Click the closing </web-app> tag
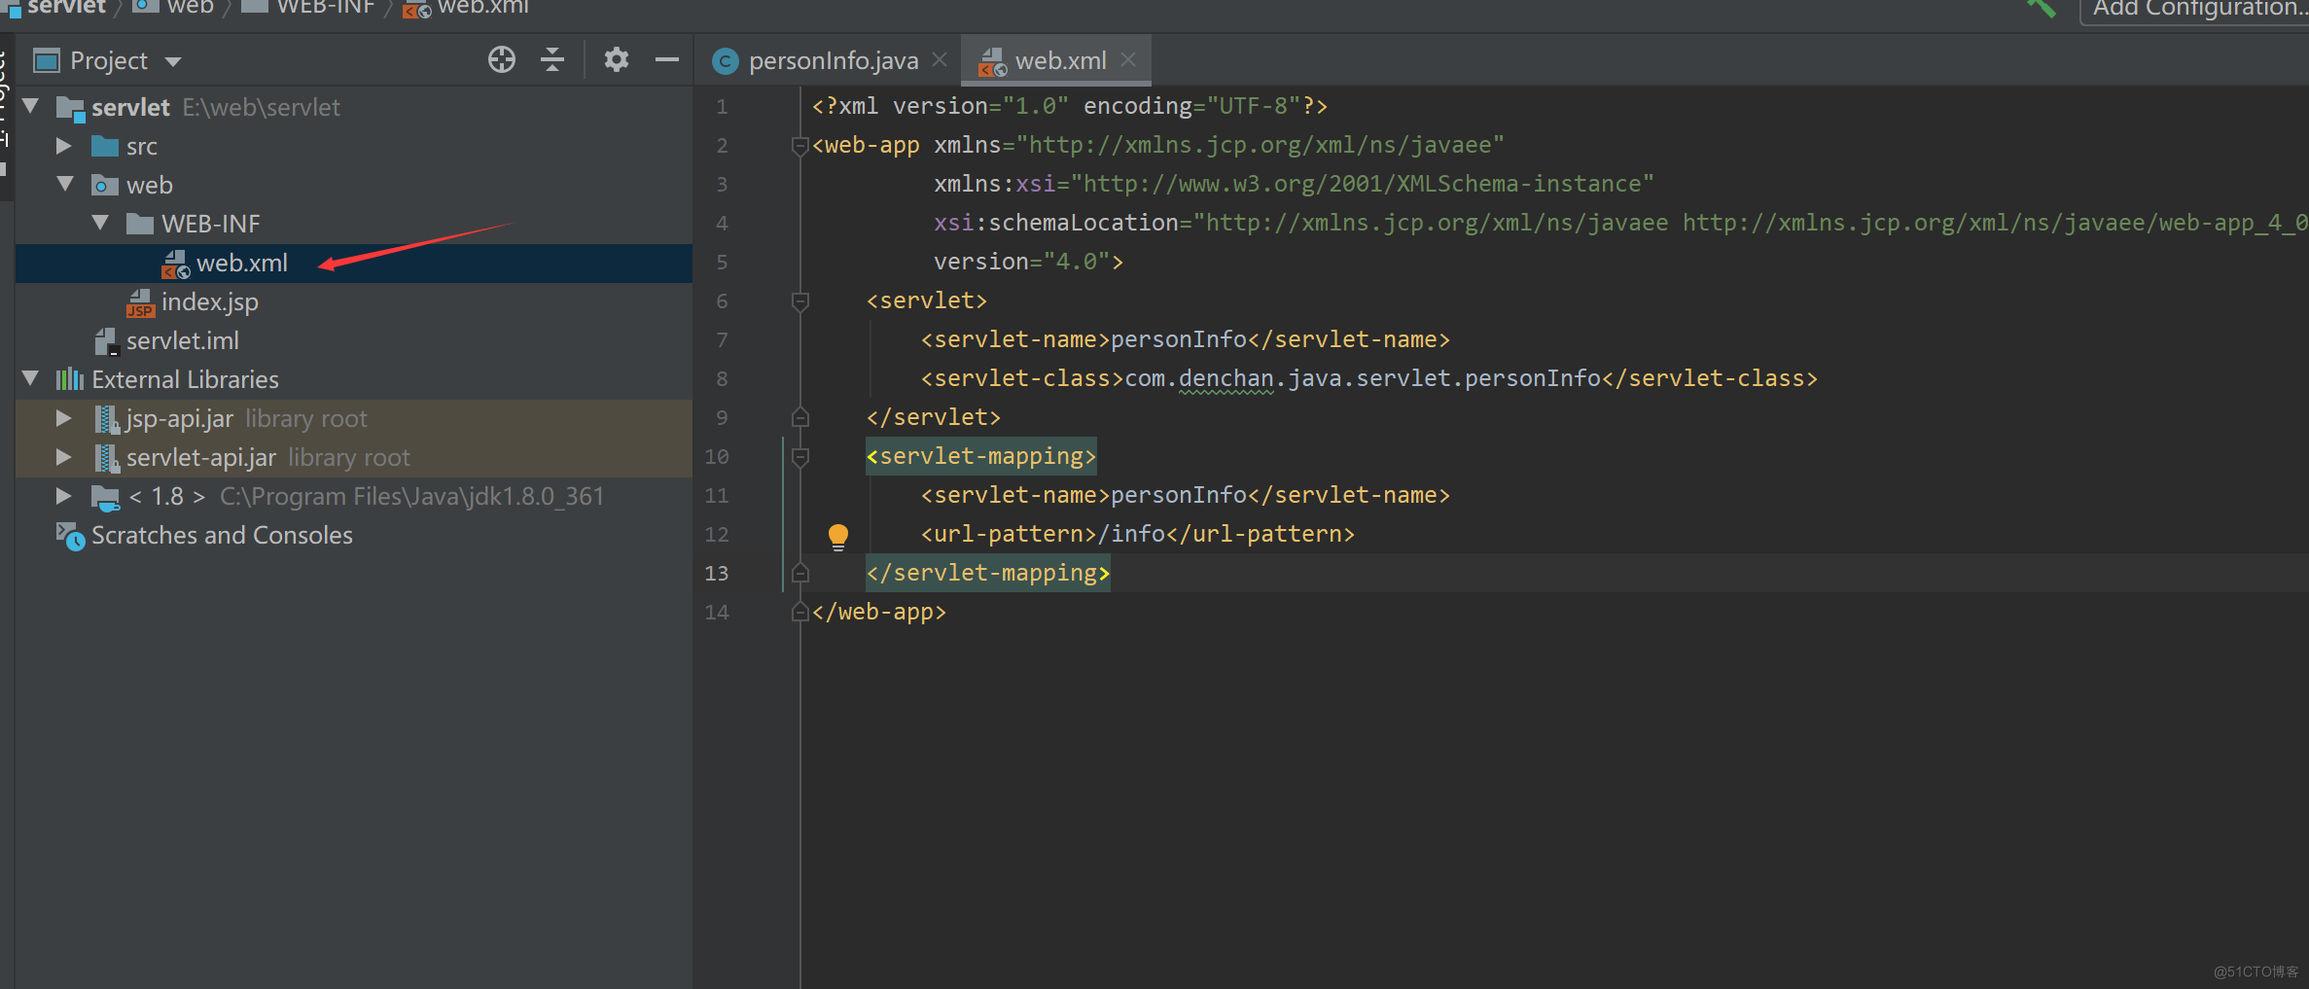Image resolution: width=2309 pixels, height=989 pixels. (879, 612)
